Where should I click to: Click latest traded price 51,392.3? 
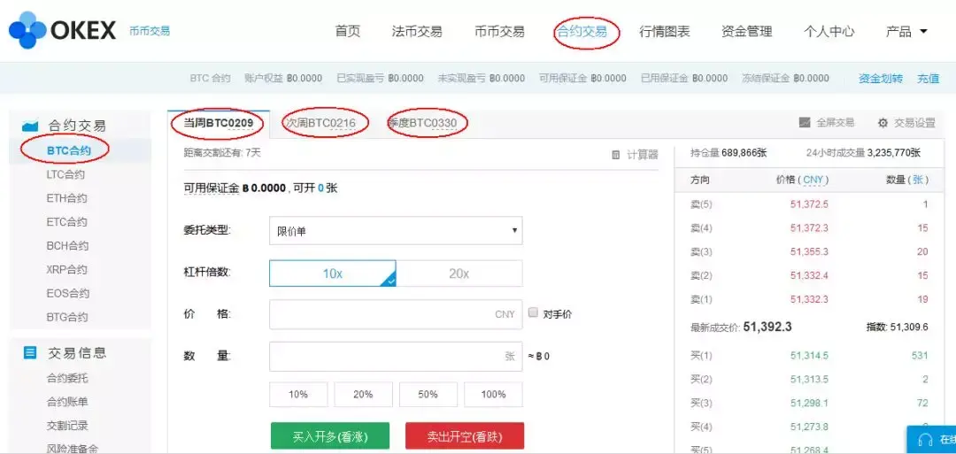click(x=767, y=327)
